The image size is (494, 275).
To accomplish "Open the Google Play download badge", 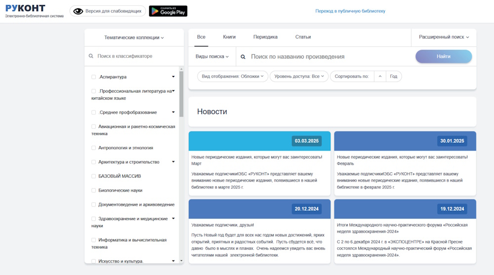I will [168, 11].
